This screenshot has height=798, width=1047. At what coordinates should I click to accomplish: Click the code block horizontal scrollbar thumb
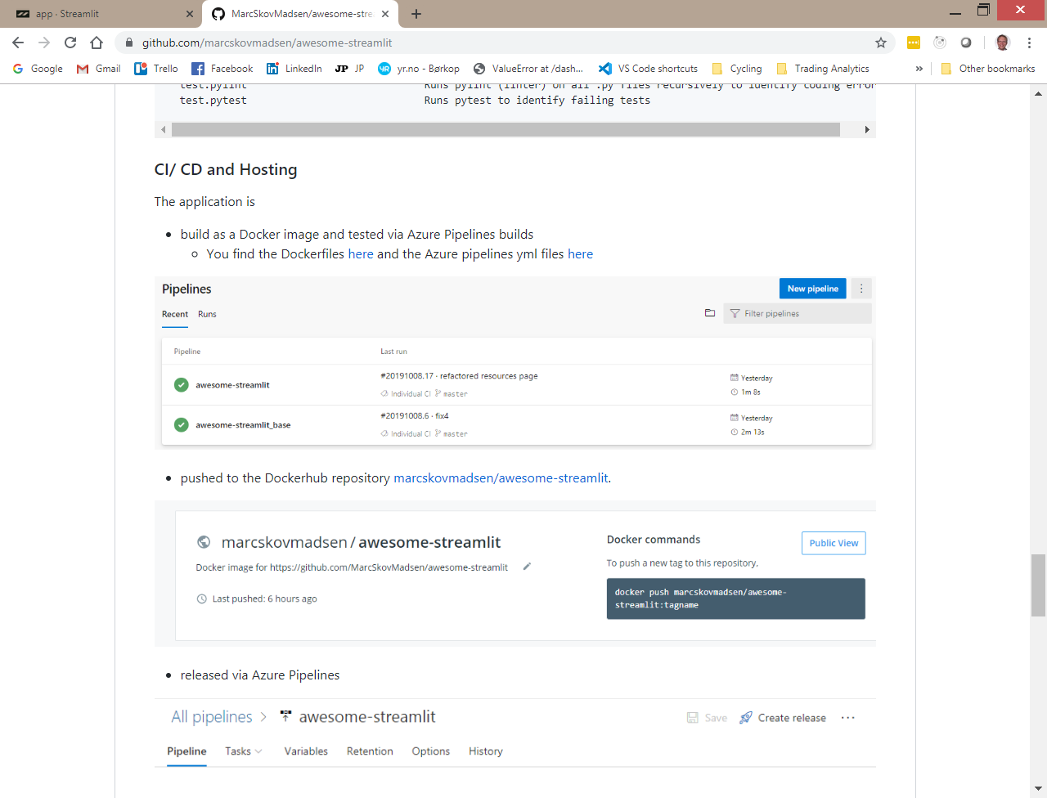click(506, 129)
